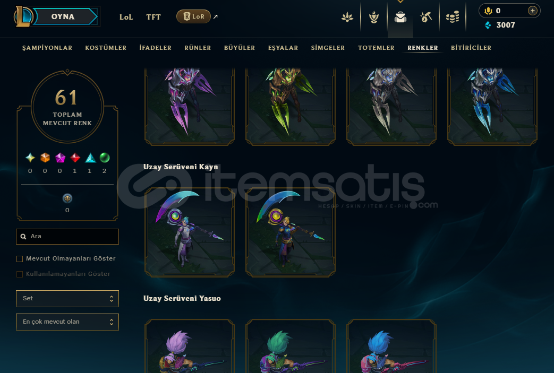Open the BİTİRİCİLER tab
This screenshot has width=554, height=373.
coord(471,48)
